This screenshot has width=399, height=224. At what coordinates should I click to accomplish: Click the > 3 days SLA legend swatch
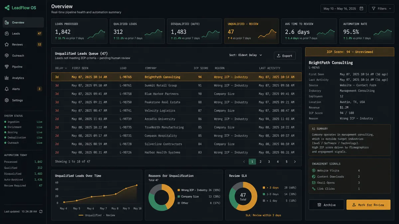pyautogui.click(x=264, y=188)
